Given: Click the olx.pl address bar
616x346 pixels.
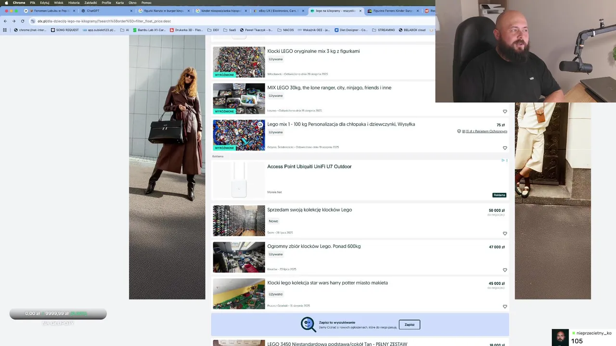Looking at the screenshot, I should coord(231,21).
